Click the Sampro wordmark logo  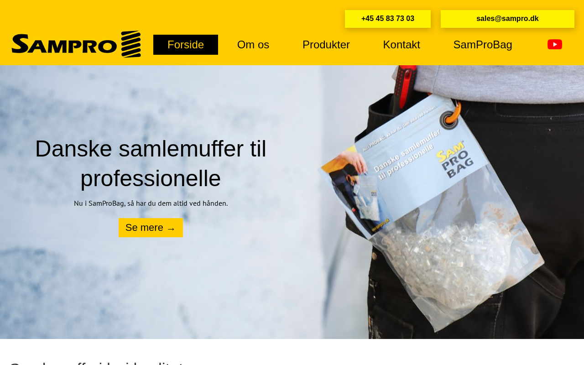[64, 44]
